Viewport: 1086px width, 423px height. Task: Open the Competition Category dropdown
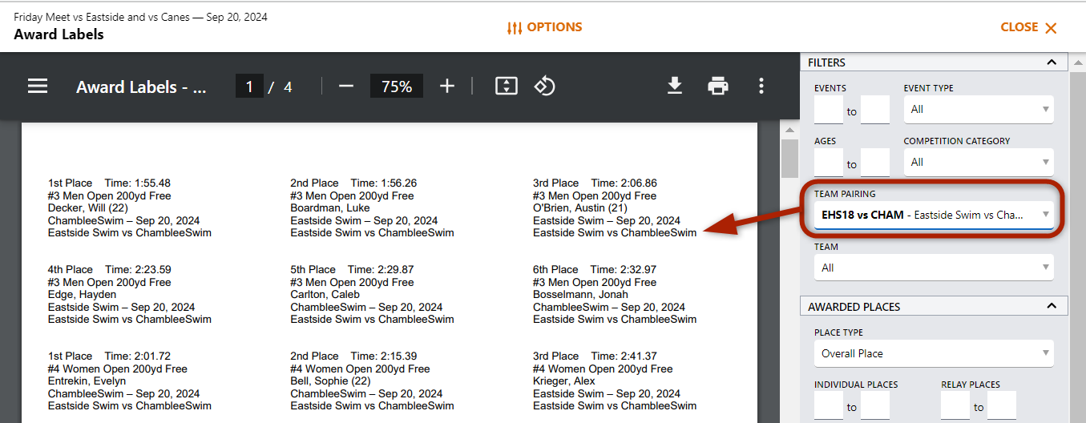tap(979, 163)
